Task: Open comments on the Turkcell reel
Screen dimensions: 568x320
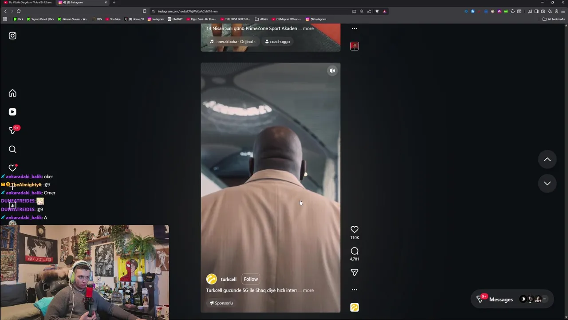Action: coord(354,251)
